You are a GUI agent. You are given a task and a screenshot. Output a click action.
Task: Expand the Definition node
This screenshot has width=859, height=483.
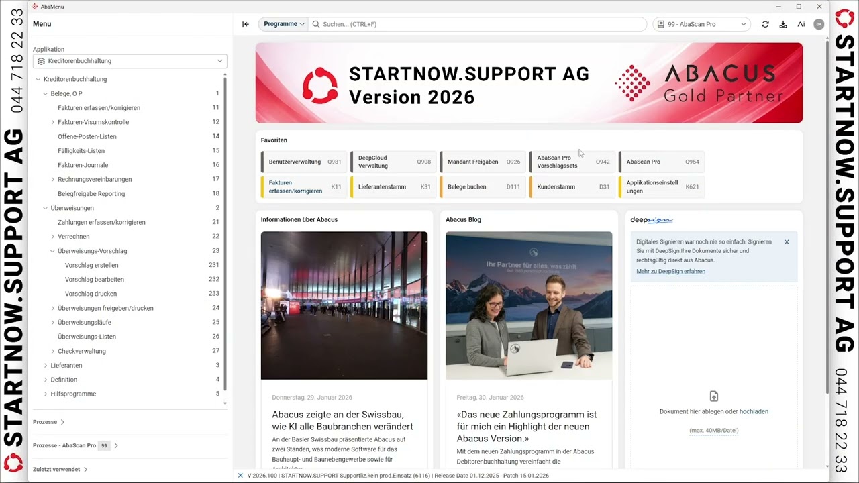click(x=46, y=380)
